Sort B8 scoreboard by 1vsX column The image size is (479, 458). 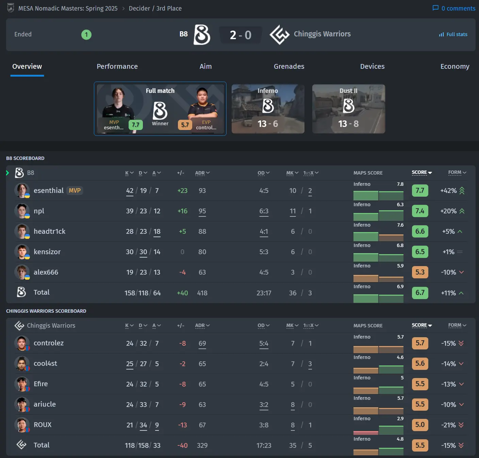(x=311, y=173)
